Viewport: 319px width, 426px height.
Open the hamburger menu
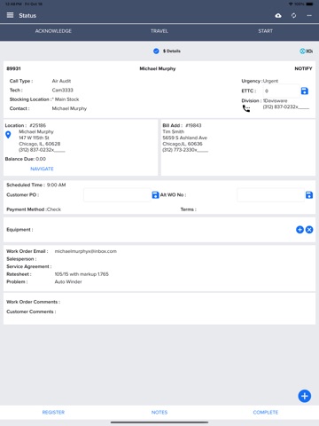click(x=10, y=15)
